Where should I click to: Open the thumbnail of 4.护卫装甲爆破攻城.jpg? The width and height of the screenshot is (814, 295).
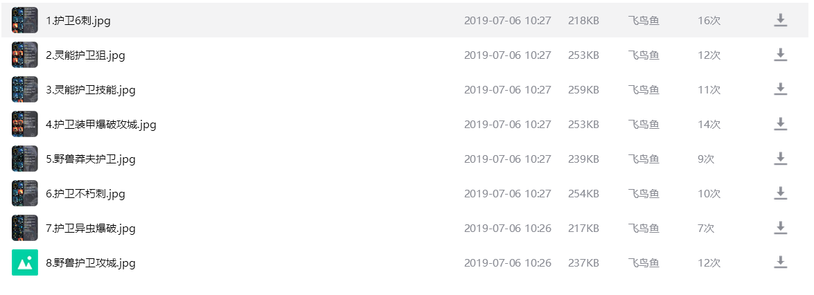pos(25,124)
